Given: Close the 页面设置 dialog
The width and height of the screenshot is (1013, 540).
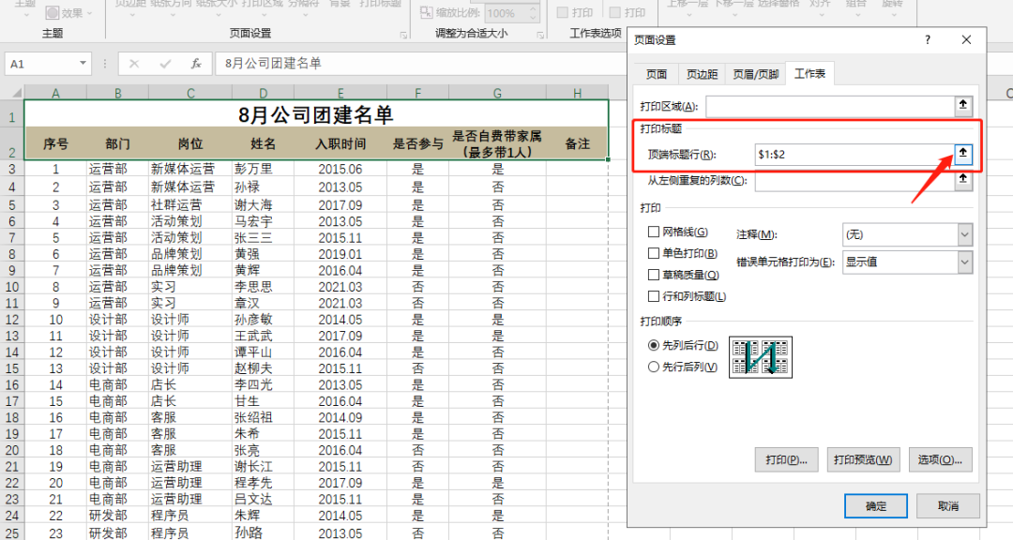Looking at the screenshot, I should [966, 40].
